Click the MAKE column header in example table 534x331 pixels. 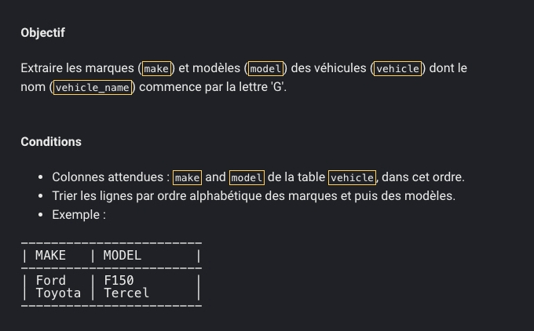point(50,256)
